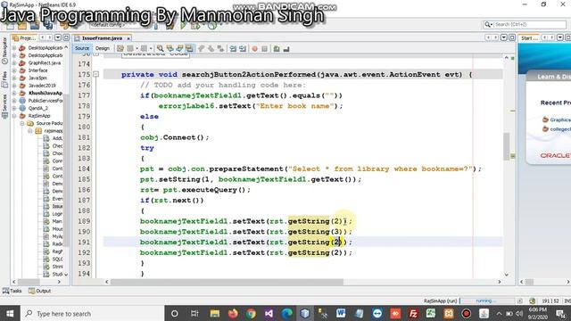Image resolution: width=571 pixels, height=321 pixels.
Task: Click the Uncomment icon in editor toolbar
Action: coord(286,48)
